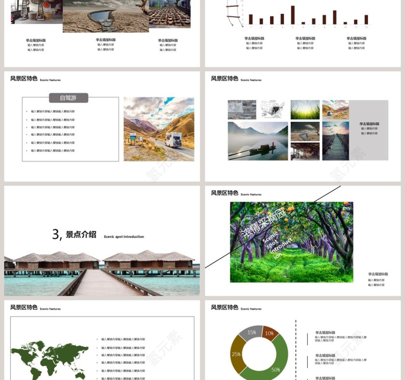
Task: Select the overwater bungalows image
Action: pyautogui.click(x=102, y=273)
